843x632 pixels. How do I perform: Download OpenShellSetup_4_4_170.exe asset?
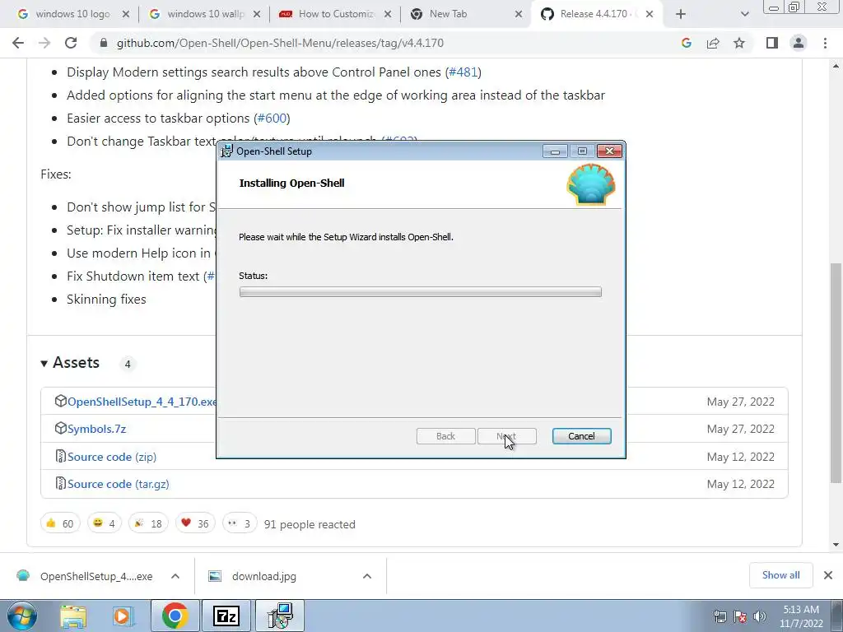point(142,402)
